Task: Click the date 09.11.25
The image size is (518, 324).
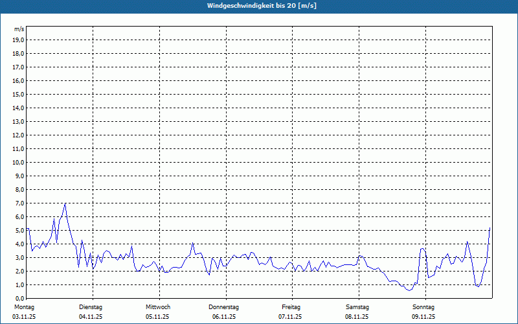Action: point(423,317)
